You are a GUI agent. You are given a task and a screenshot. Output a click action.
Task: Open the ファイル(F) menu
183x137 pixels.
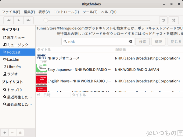(x=11, y=12)
